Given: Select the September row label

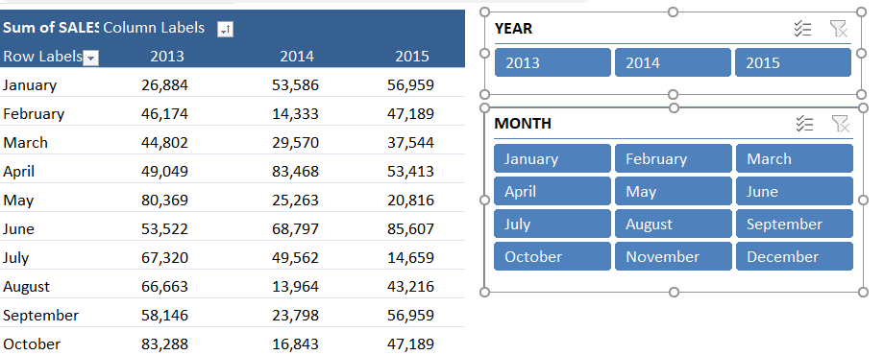Looking at the screenshot, I should click(40, 316).
